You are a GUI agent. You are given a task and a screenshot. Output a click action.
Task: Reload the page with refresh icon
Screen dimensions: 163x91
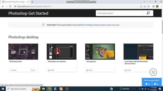point(10,6)
